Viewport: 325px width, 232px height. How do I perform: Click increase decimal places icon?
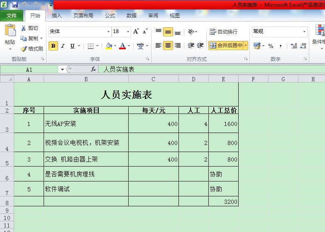click(294, 46)
